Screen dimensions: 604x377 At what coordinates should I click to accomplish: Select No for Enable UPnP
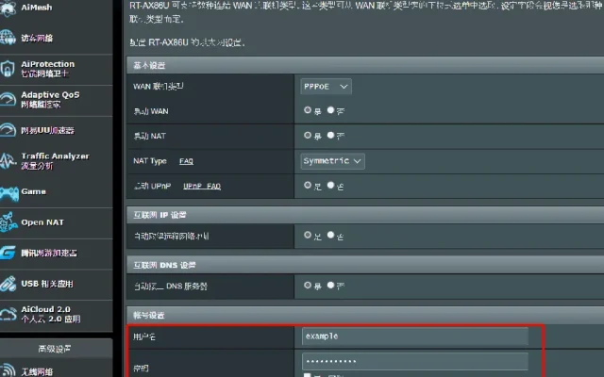point(330,185)
